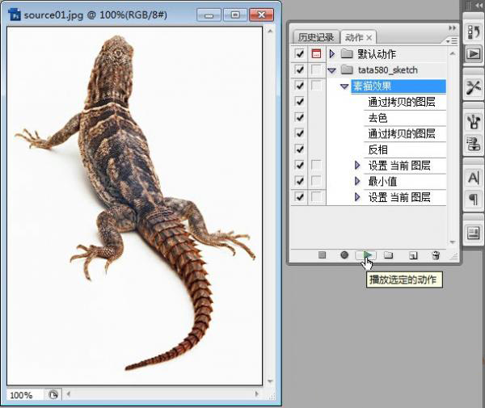Toggle the checkbox for 去色 step

(x=299, y=117)
